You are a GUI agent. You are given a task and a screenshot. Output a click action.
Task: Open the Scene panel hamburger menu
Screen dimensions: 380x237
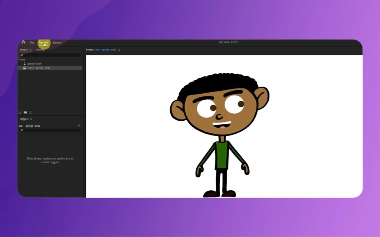[x=119, y=50]
